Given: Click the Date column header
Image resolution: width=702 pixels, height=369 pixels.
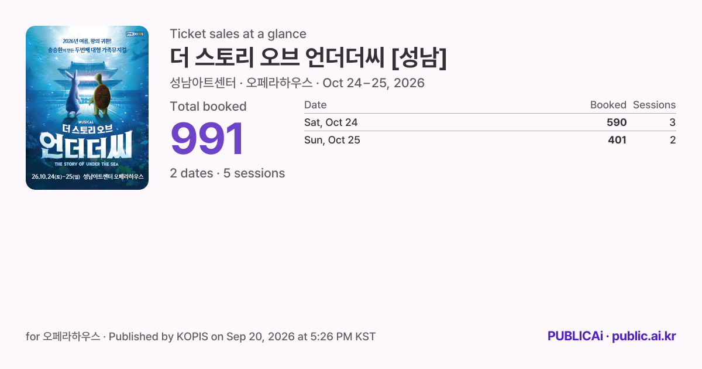Looking at the screenshot, I should (315, 105).
